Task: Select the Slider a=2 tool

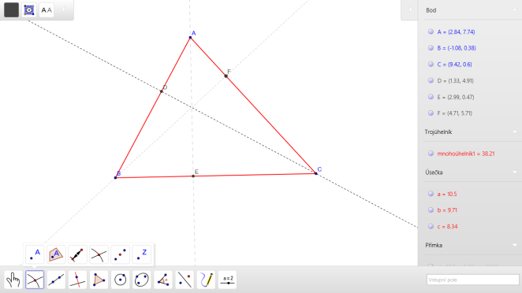Action: click(x=228, y=280)
